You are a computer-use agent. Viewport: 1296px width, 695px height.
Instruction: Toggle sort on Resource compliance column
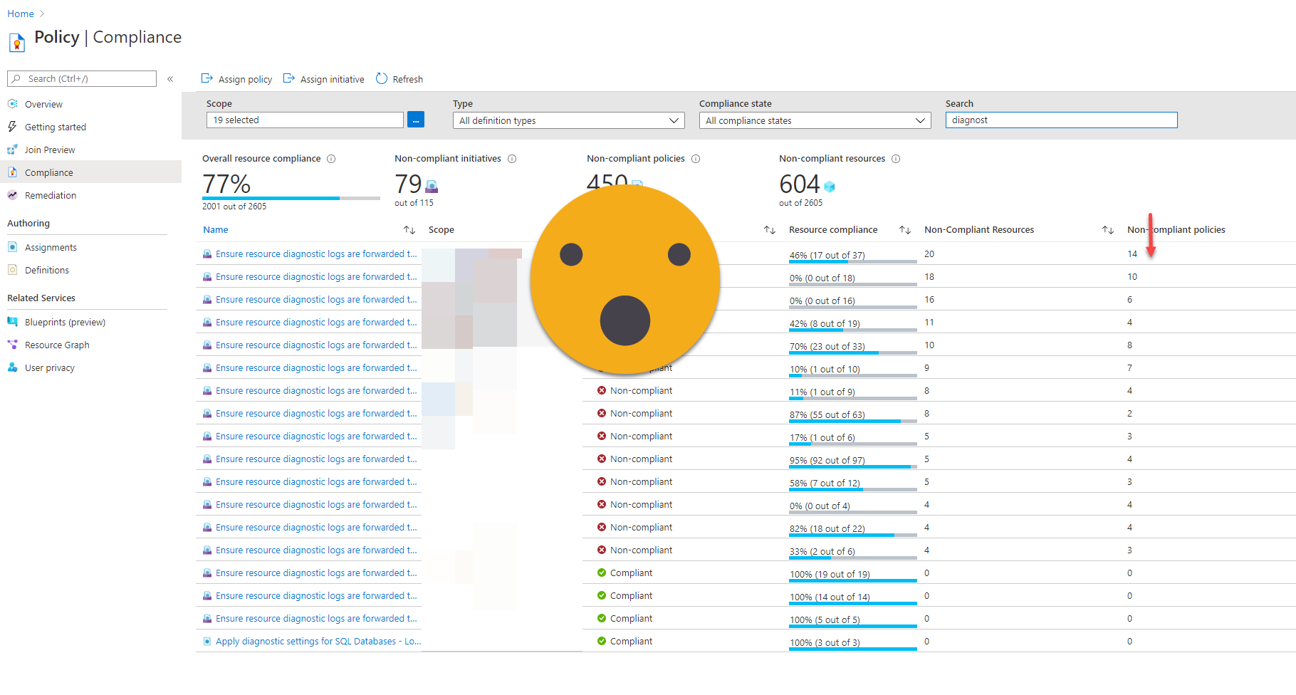click(x=904, y=229)
